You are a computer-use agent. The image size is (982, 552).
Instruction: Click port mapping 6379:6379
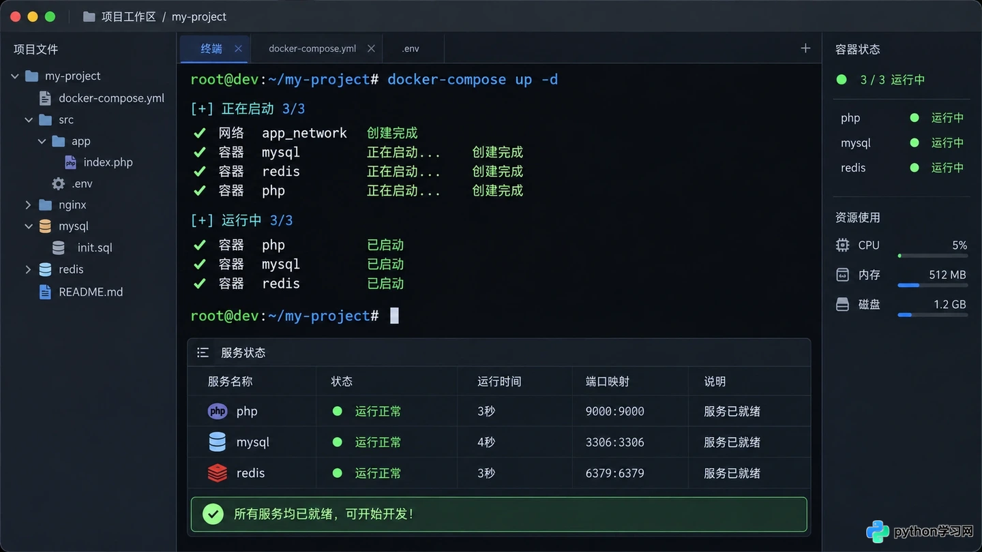coord(614,472)
